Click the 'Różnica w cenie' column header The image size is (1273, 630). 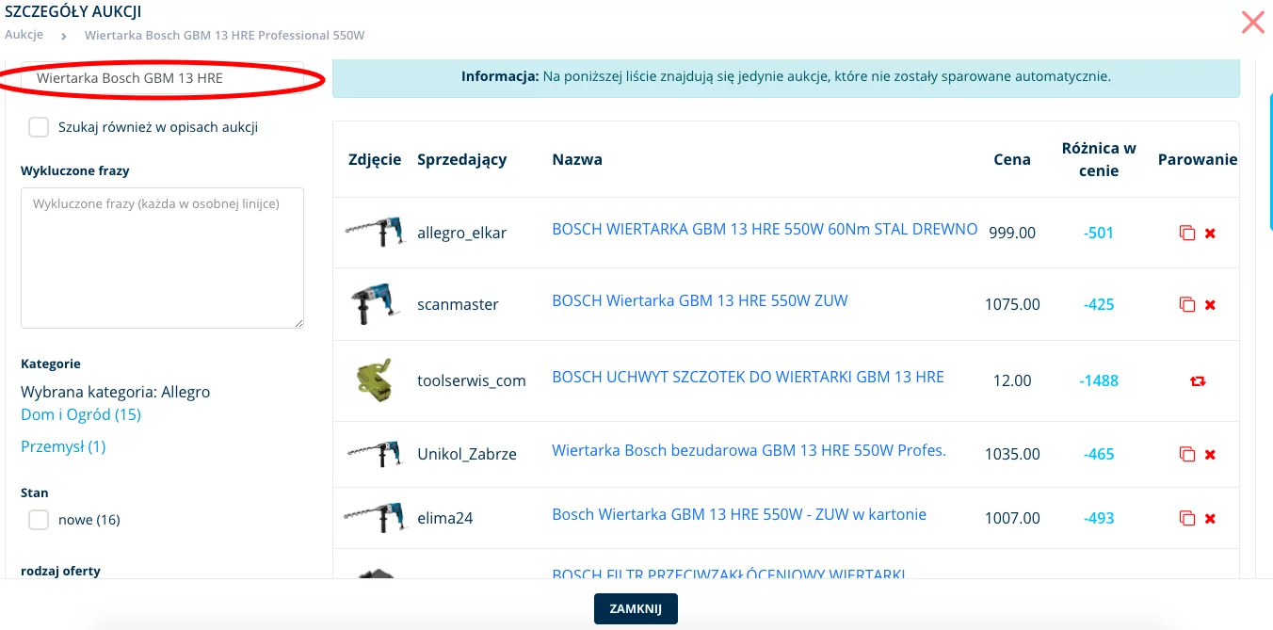(x=1098, y=159)
